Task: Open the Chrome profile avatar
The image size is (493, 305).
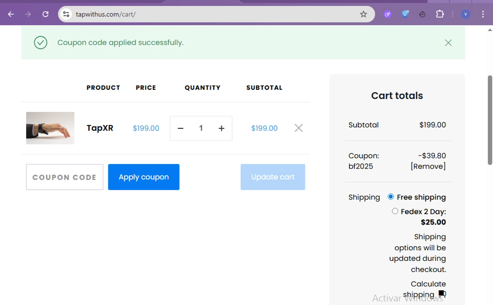Action: click(x=465, y=14)
